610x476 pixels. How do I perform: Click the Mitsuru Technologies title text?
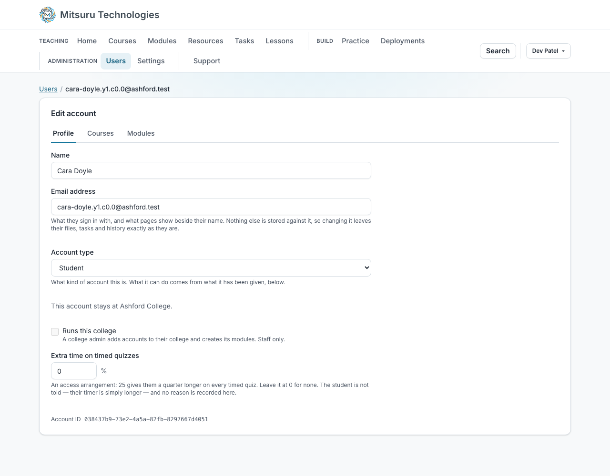point(110,15)
